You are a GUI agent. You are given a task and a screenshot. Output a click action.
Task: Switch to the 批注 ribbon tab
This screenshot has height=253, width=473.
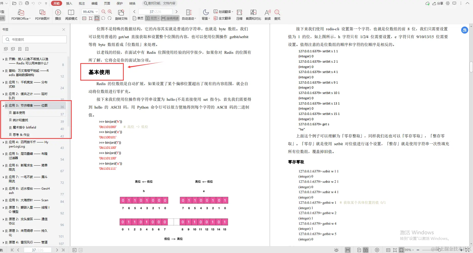click(x=82, y=3)
